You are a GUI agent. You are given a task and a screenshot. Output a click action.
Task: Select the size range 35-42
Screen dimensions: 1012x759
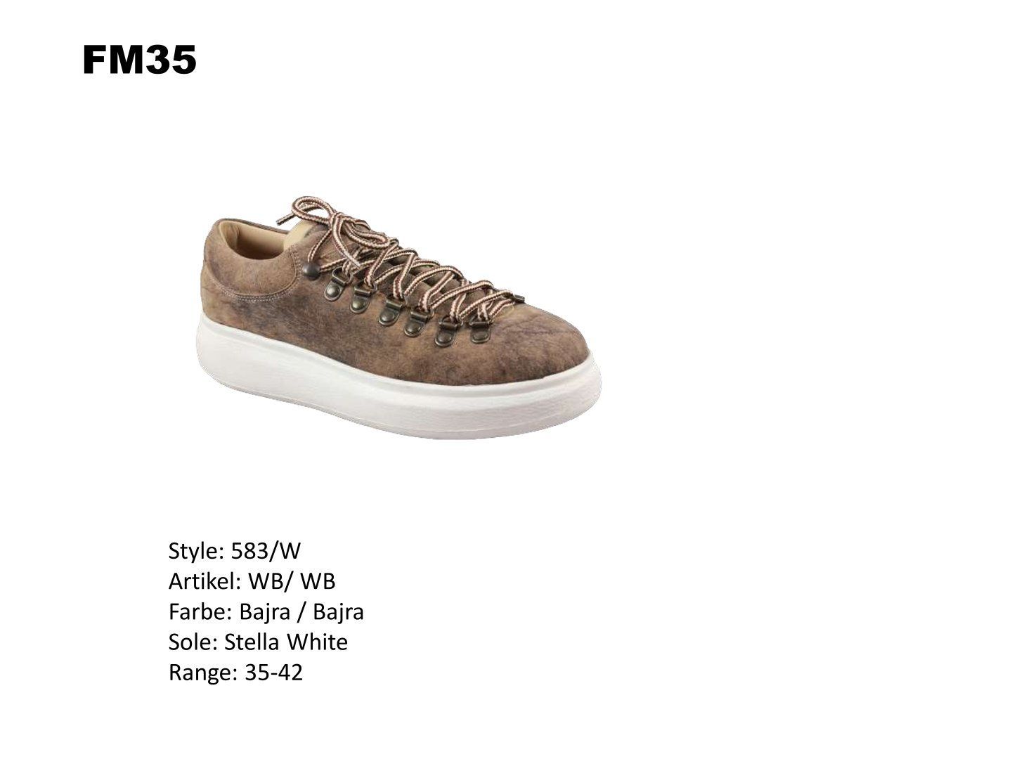click(x=274, y=673)
